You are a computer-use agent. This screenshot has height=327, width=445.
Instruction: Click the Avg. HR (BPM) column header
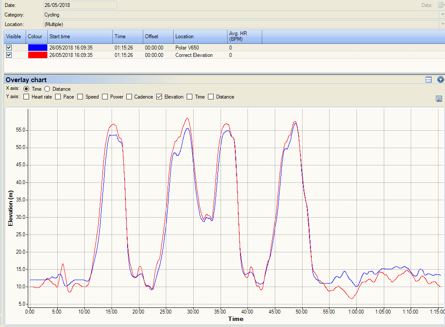click(x=244, y=36)
